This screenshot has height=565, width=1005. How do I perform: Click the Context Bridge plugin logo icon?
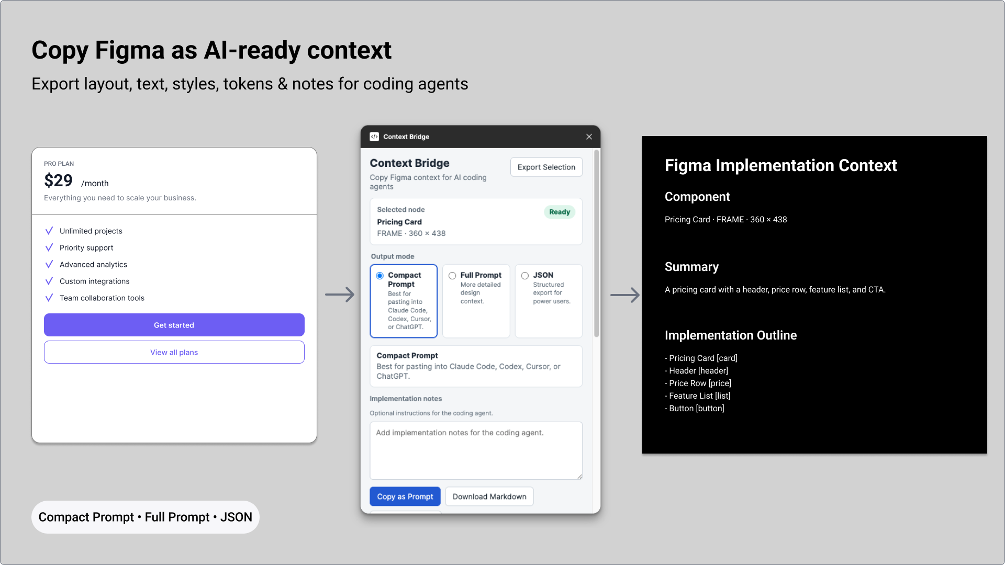tap(374, 137)
